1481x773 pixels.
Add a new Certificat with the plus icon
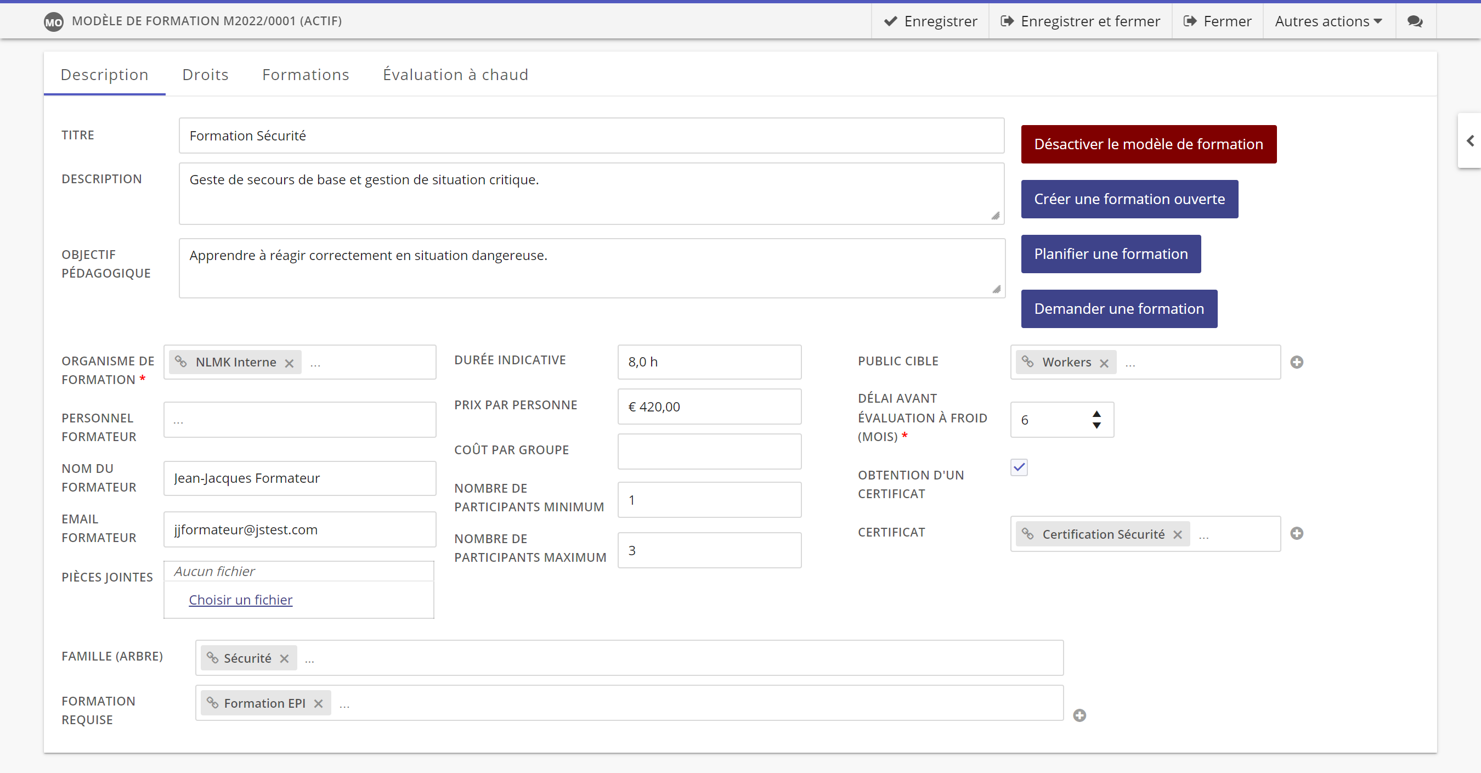1297,533
